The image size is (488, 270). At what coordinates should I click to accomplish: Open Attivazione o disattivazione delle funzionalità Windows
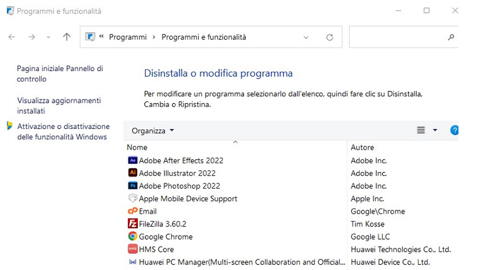[x=63, y=131]
